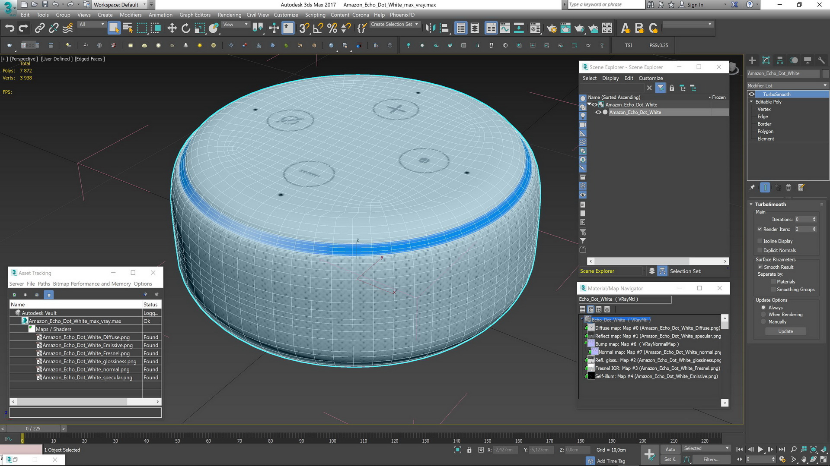830x466 pixels.
Task: Click the Link selection chain icon
Action: click(40, 28)
